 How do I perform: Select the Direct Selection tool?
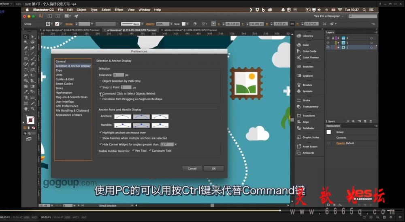[x=32, y=37]
